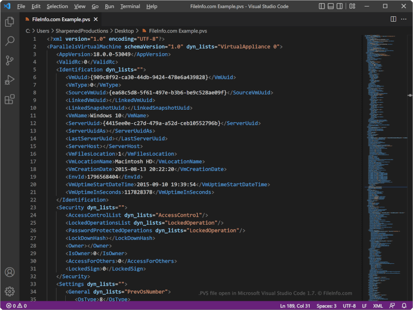
Task: Open the Search view in activity bar
Action: 9,41
